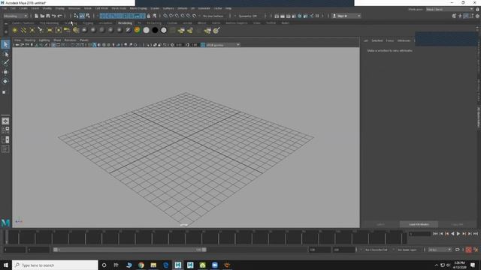481x270 pixels.
Task: Open Chrome from the taskbar
Action: click(141, 265)
